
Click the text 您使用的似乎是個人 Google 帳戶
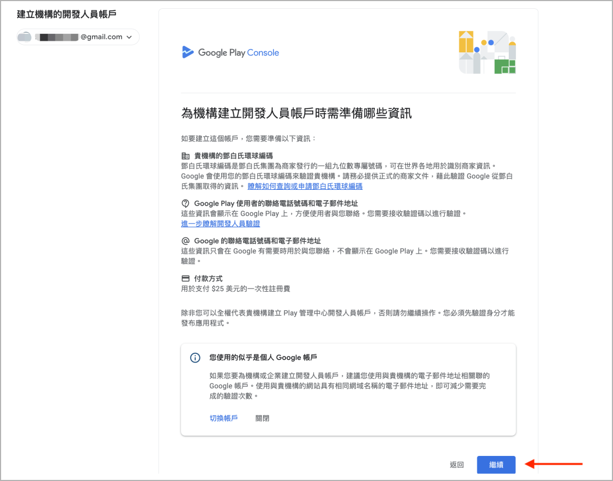coord(263,357)
